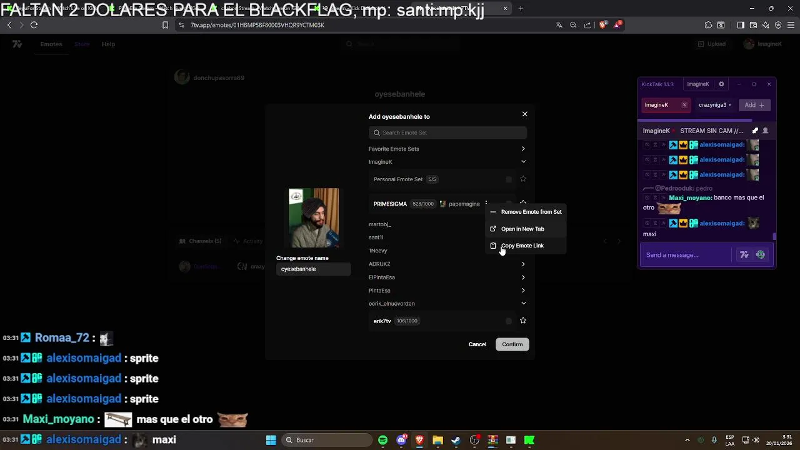Click the 7tv.app address bar URL

tap(257, 25)
